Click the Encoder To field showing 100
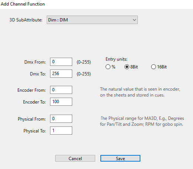Image resolution: width=193 pixels, height=169 pixels. (x=61, y=102)
